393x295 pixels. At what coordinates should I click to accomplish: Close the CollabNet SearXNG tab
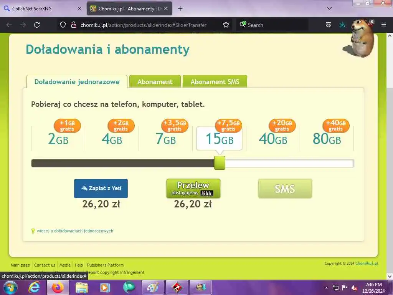[79, 8]
